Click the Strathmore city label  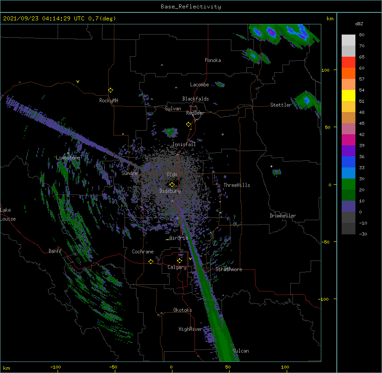pyautogui.click(x=229, y=269)
